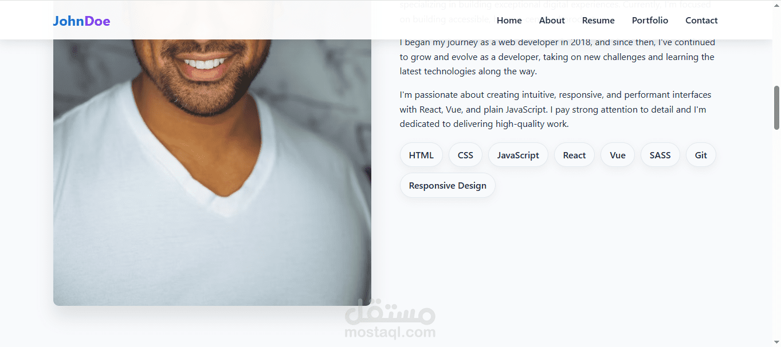Image resolution: width=781 pixels, height=347 pixels.
Task: Click the mostaql.com watermark logo
Action: [390, 319]
